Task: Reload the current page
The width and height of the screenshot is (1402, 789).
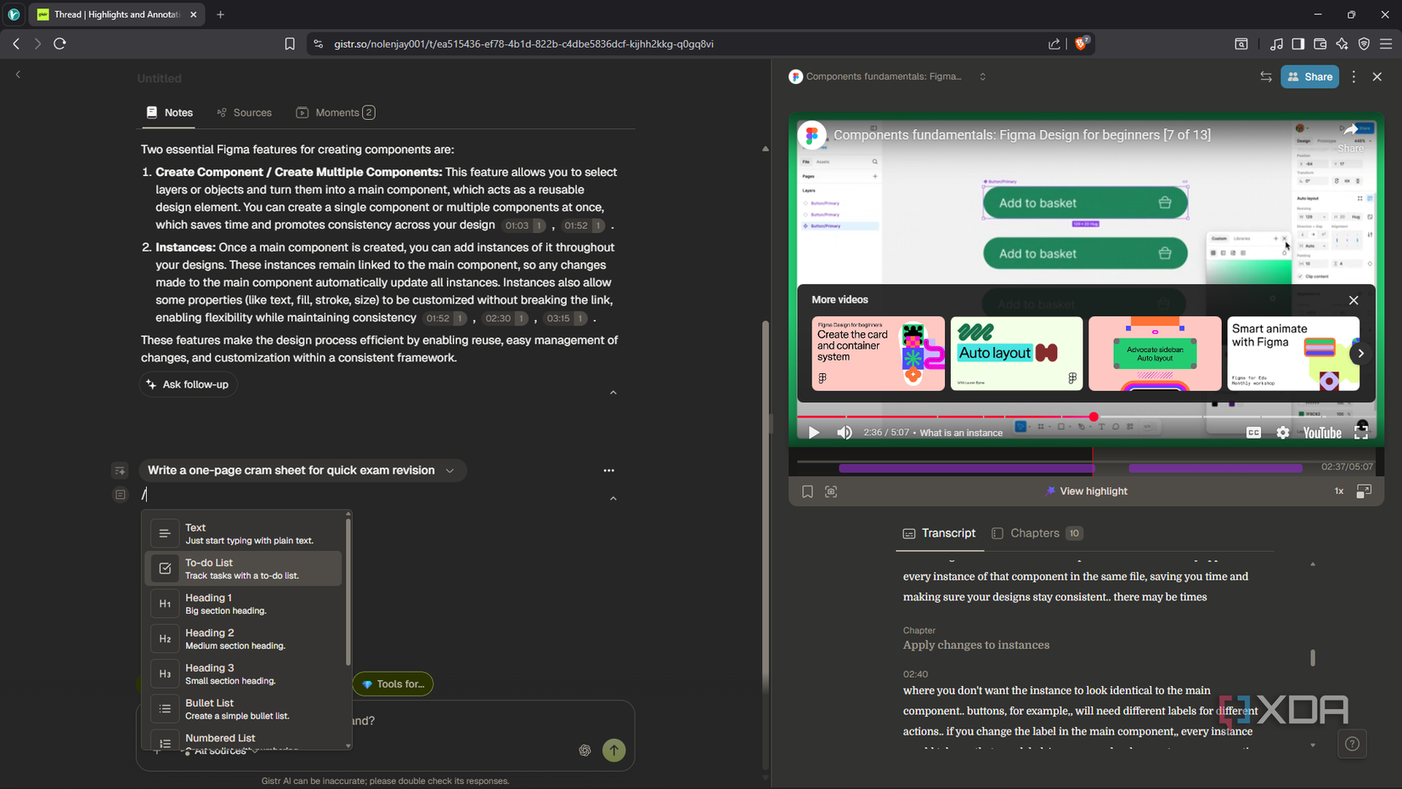Action: (x=59, y=44)
